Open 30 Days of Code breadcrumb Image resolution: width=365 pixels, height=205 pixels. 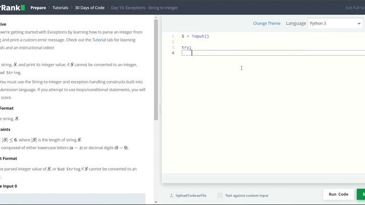[90, 7]
